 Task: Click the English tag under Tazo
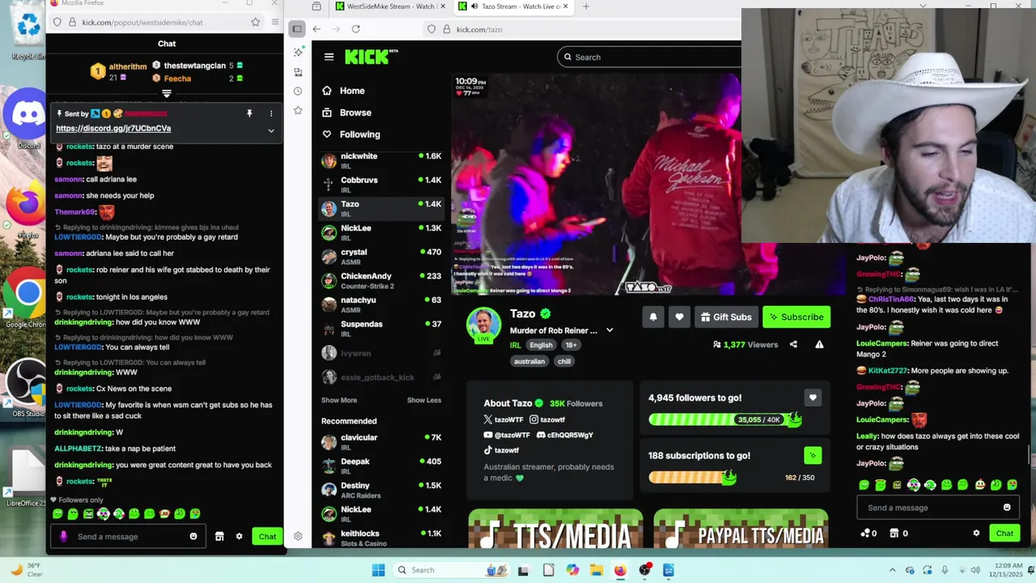point(541,345)
